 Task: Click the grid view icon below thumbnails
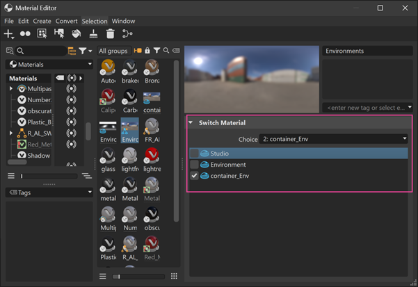pyautogui.click(x=174, y=276)
